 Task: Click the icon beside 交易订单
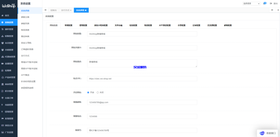(2, 98)
